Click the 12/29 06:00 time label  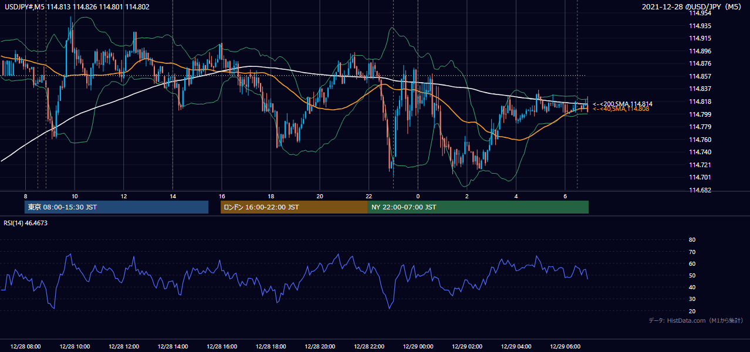[x=565, y=347]
